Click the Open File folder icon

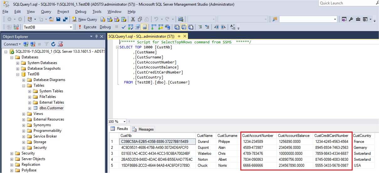pos(51,19)
